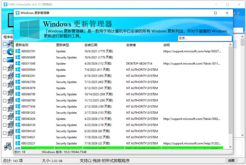Select the KB5068780 update name
This screenshot has width=246, height=165.
(x=28, y=100)
